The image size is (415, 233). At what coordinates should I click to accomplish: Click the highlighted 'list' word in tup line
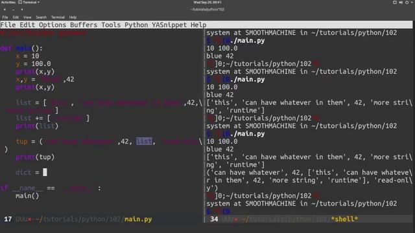144,142
